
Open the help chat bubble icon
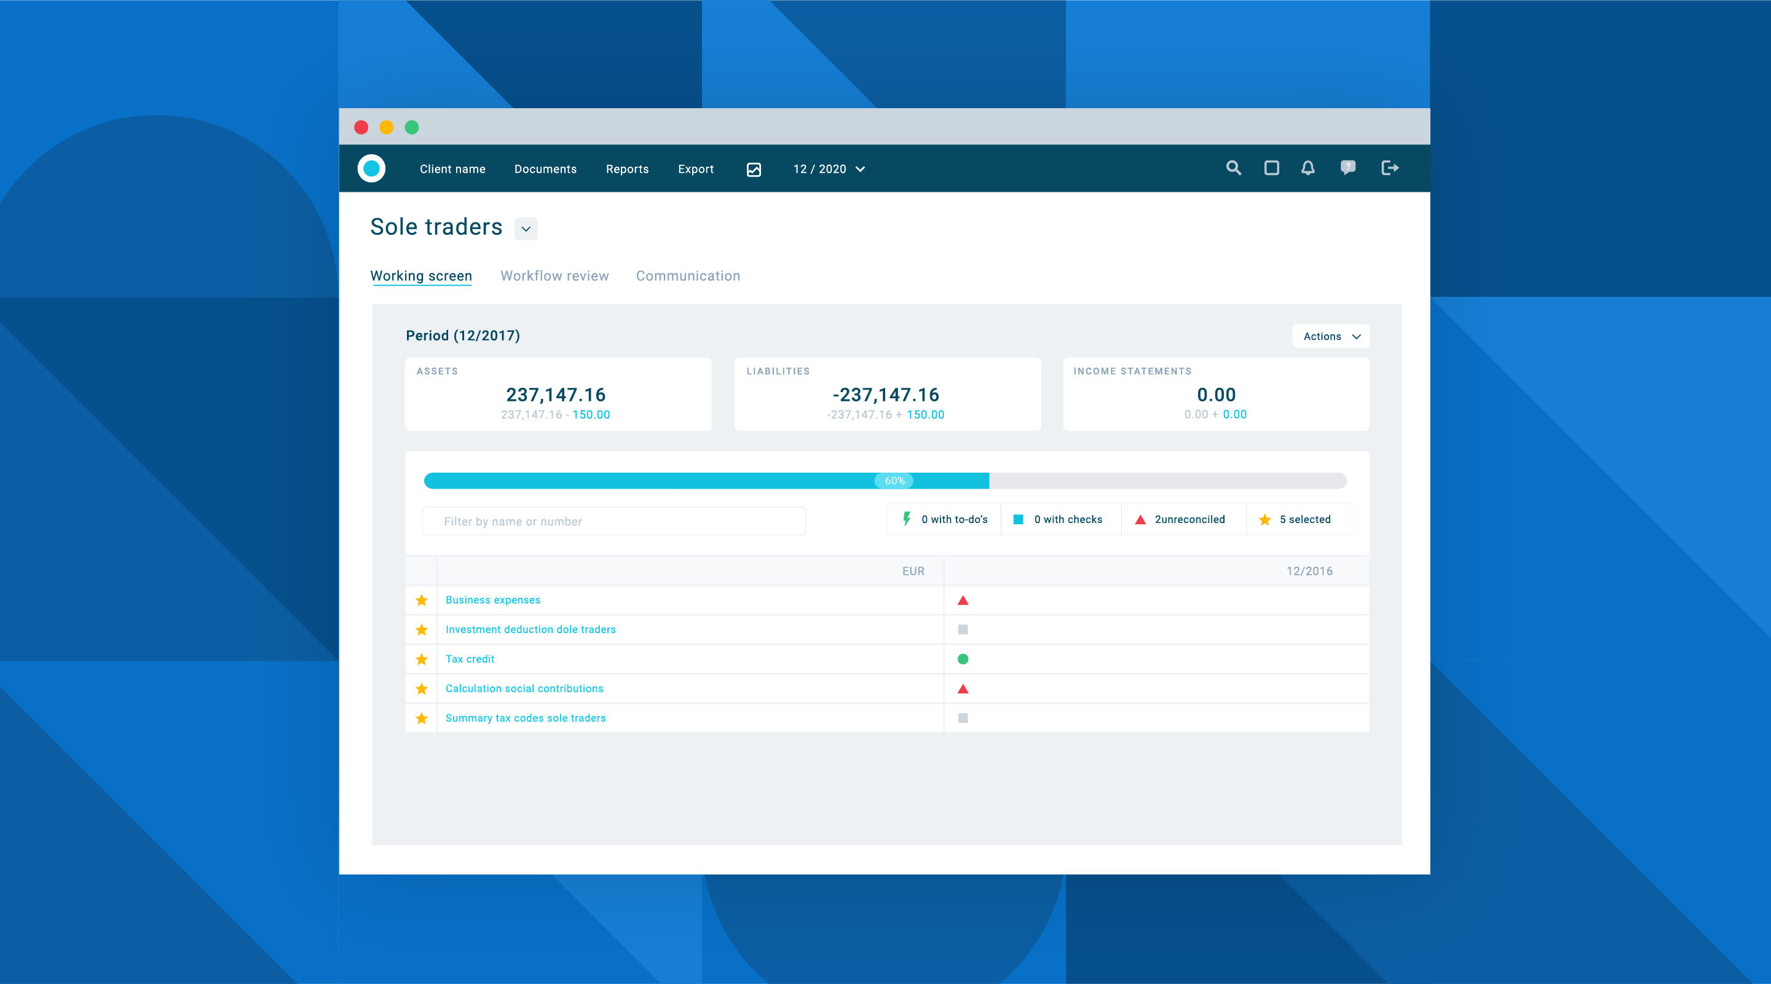tap(1347, 168)
